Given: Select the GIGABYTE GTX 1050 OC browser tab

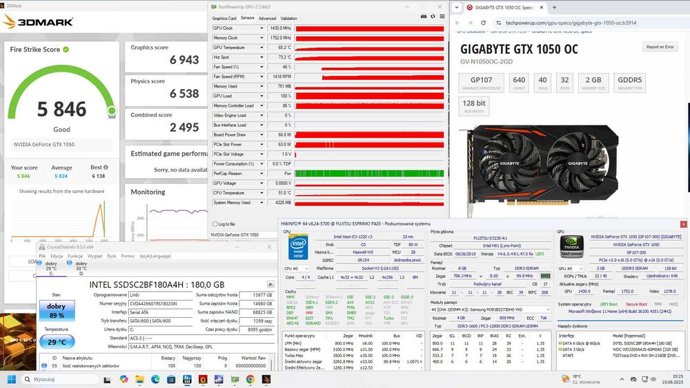Looking at the screenshot, I should pyautogui.click(x=504, y=8).
